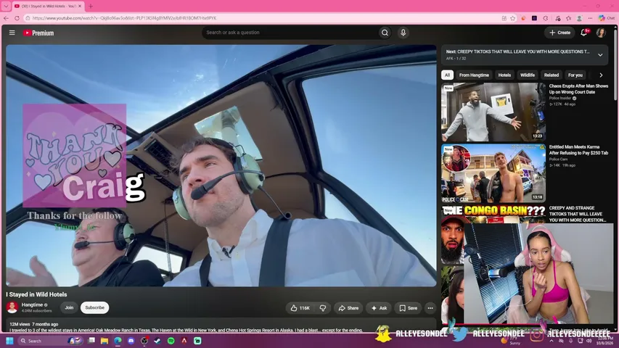Open a new browser tab
619x348 pixels.
click(91, 7)
